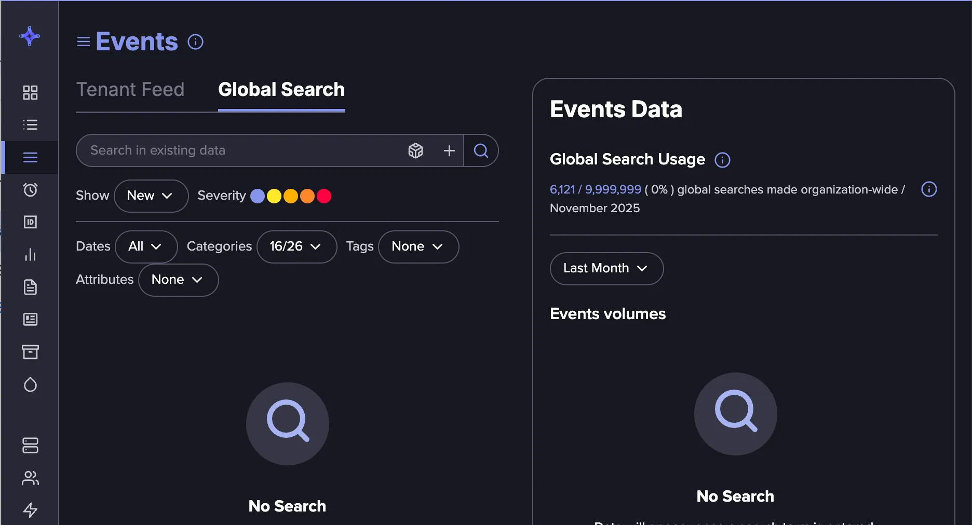The width and height of the screenshot is (972, 525).
Task: Open the ID badge icon in sidebar
Action: [30, 222]
